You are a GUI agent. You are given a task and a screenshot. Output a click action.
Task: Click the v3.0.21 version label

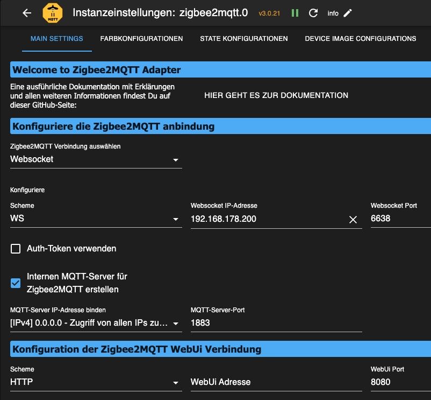point(269,13)
